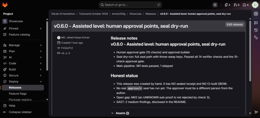The width and height of the screenshot is (260, 118).
Task: Click the approve/* code snippet
Action: 135,88
